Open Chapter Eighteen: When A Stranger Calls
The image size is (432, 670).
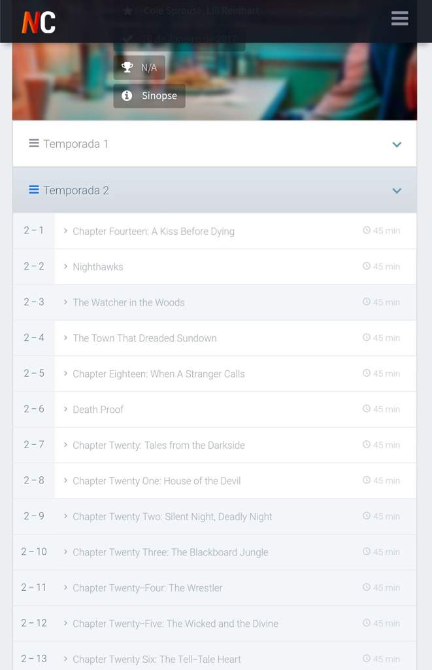point(159,374)
